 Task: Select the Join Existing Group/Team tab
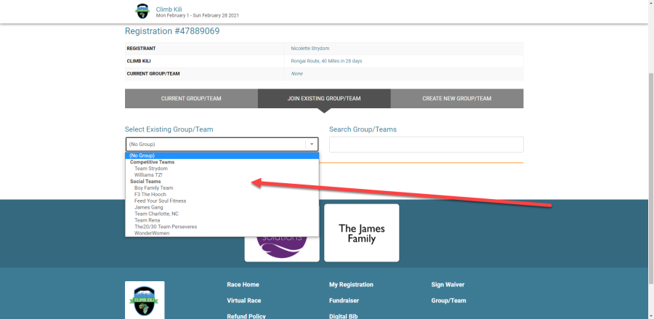(324, 98)
